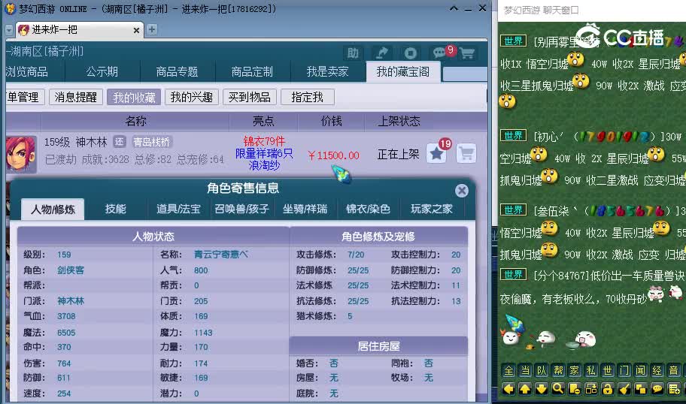The image size is (686, 404).
Task: Select the 人物/修炼 tab in the dialog
Action: pyautogui.click(x=53, y=210)
